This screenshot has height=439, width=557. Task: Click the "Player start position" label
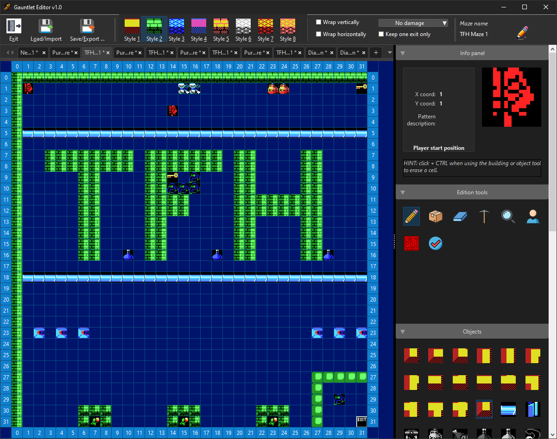pyautogui.click(x=439, y=148)
